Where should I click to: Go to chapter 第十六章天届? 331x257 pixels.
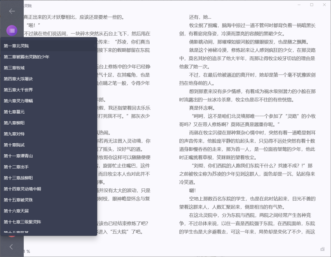click(x=49, y=210)
